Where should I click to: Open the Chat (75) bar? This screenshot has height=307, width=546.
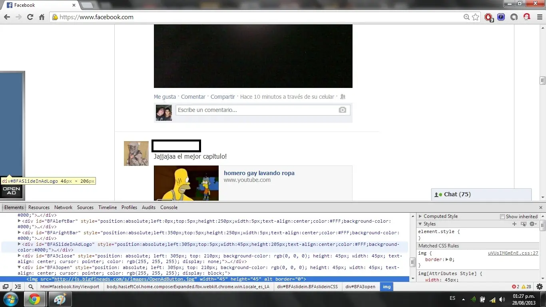coord(481,194)
